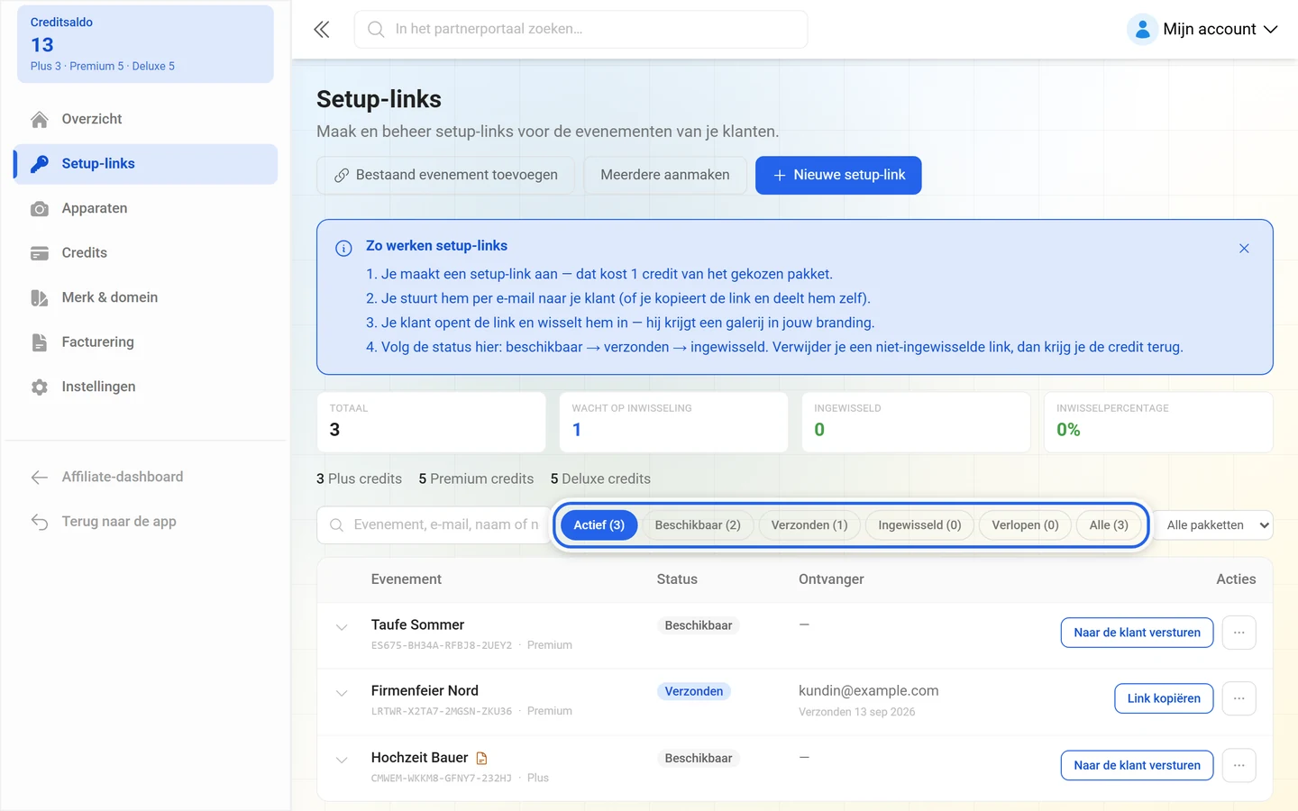Viewport: 1298px width, 811px height.
Task: Open the Mijn account menu
Action: pos(1203,30)
